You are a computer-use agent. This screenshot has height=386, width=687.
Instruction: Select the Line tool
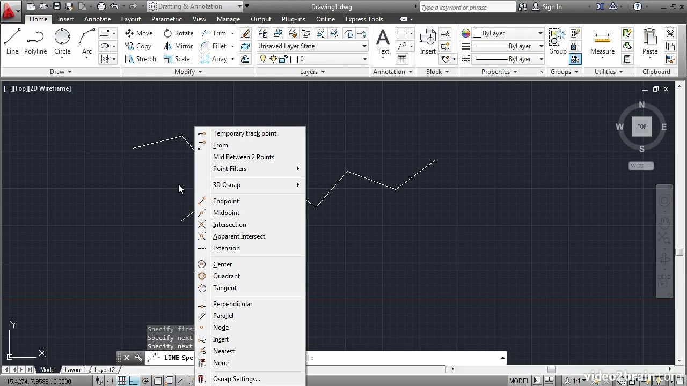[12, 42]
